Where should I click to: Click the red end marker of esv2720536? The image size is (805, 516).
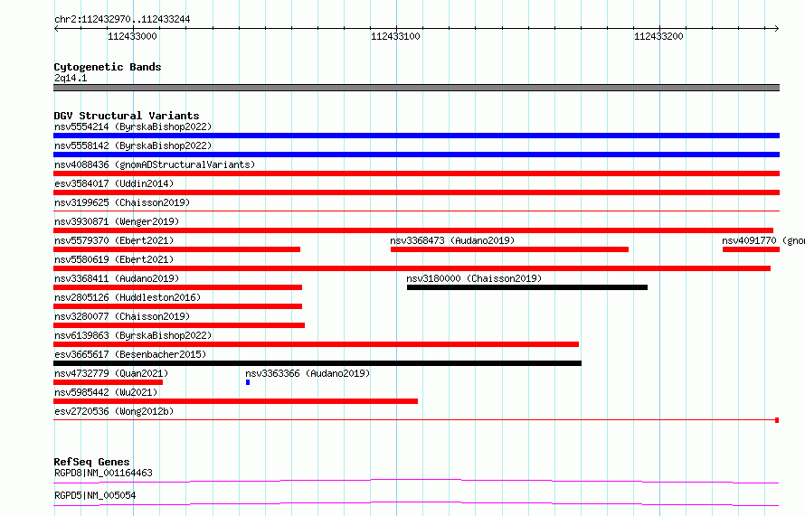tap(777, 420)
